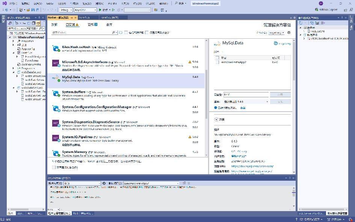Click Refresh icon in Server Explorer toolbar
Image resolution: width=355 pixels, height=222 pixels.
[x=301, y=23]
